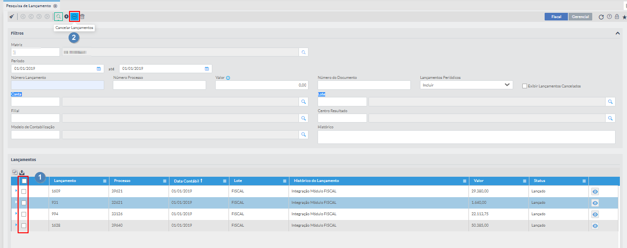Click into Número do Documento field

click(364, 85)
